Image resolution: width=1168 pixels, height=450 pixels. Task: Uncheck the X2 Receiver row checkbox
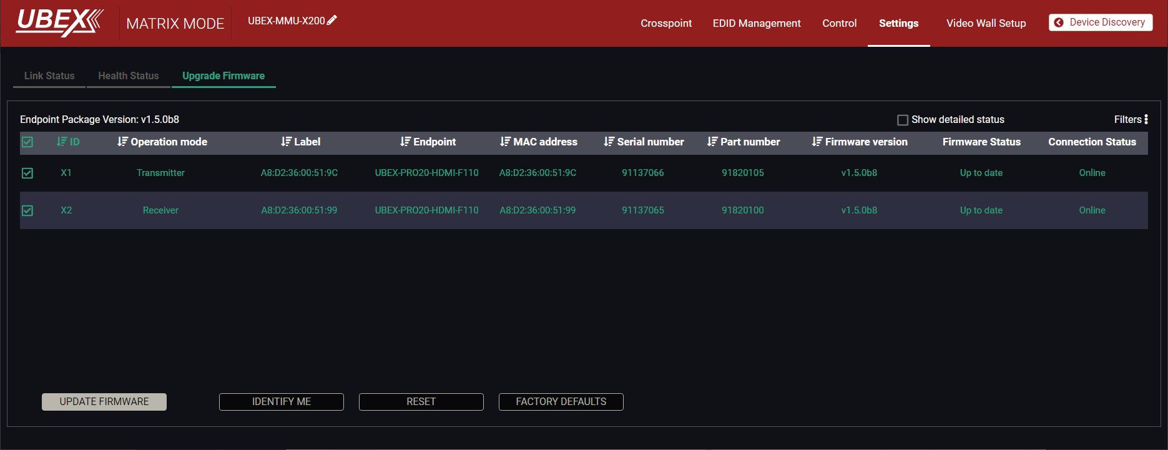click(x=27, y=210)
